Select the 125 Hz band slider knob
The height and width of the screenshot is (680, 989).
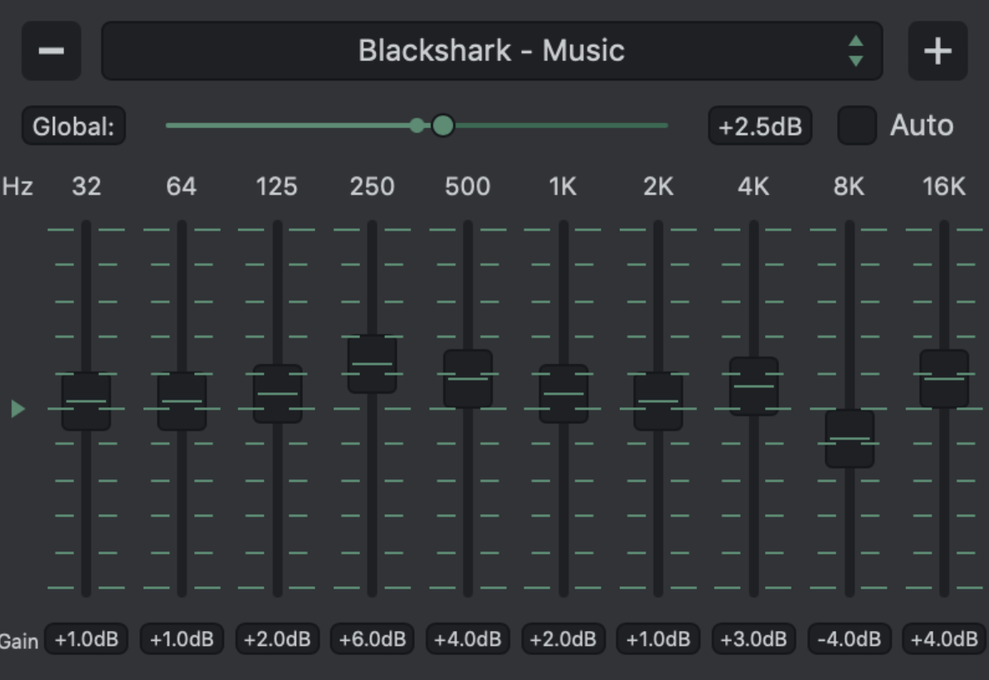[x=277, y=394]
